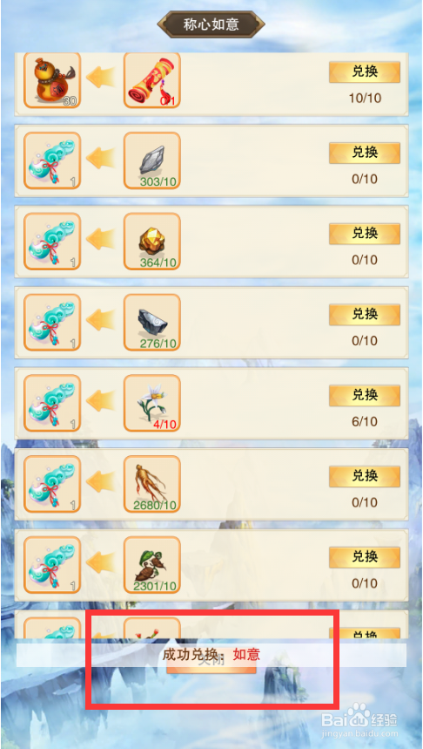Tap the ginseng root icon showing 2680/10
The image size is (423, 749).
point(152,483)
